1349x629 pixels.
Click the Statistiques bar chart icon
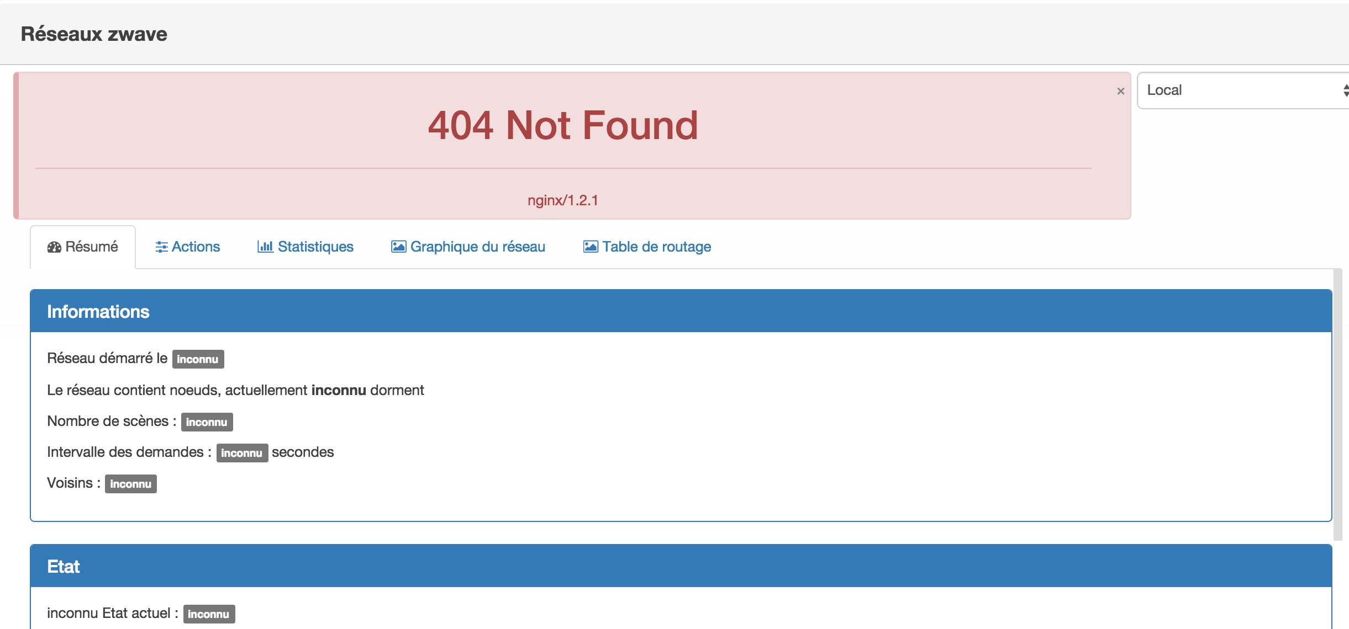point(265,247)
